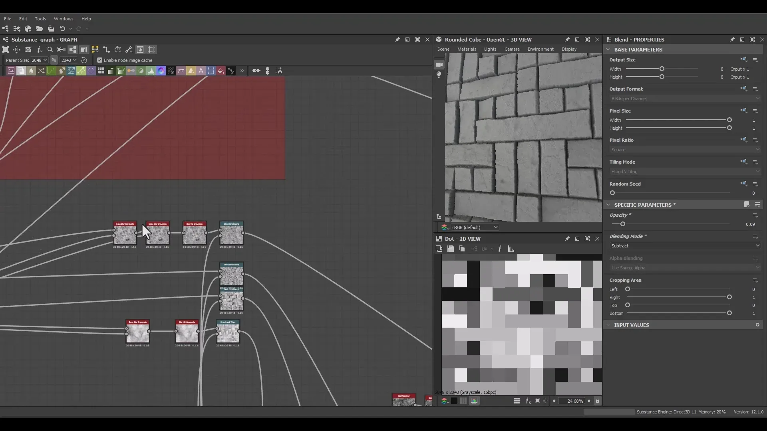Change the Subtract blending mode

pos(685,246)
